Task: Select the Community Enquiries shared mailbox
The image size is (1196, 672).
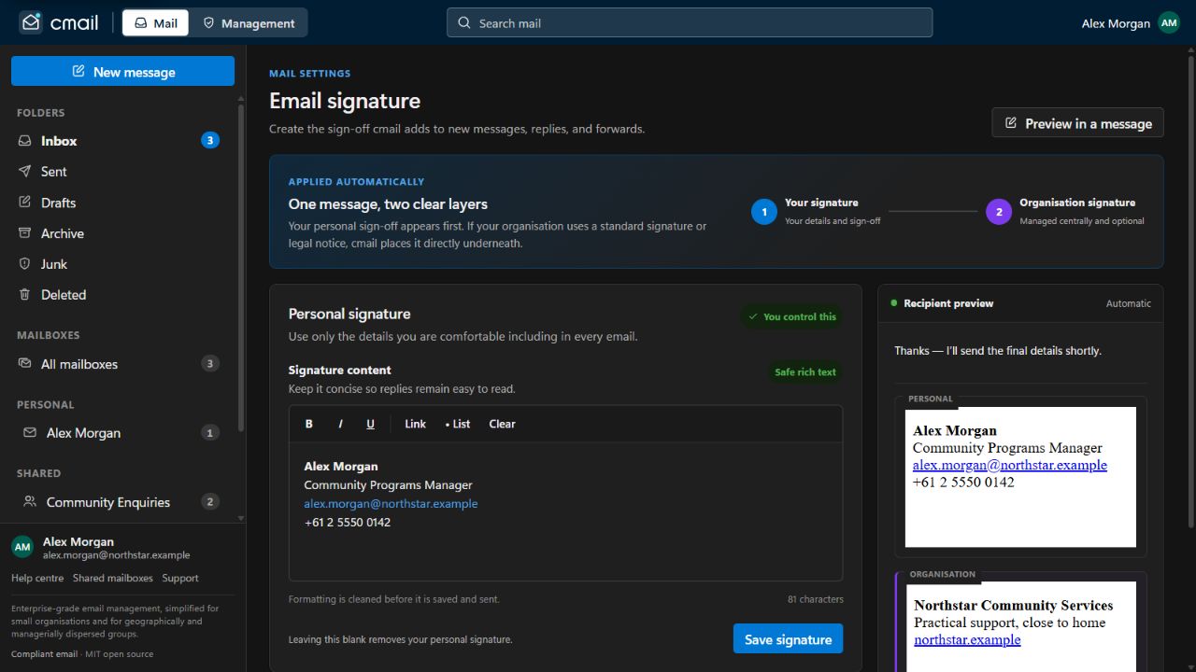Action: click(x=119, y=502)
